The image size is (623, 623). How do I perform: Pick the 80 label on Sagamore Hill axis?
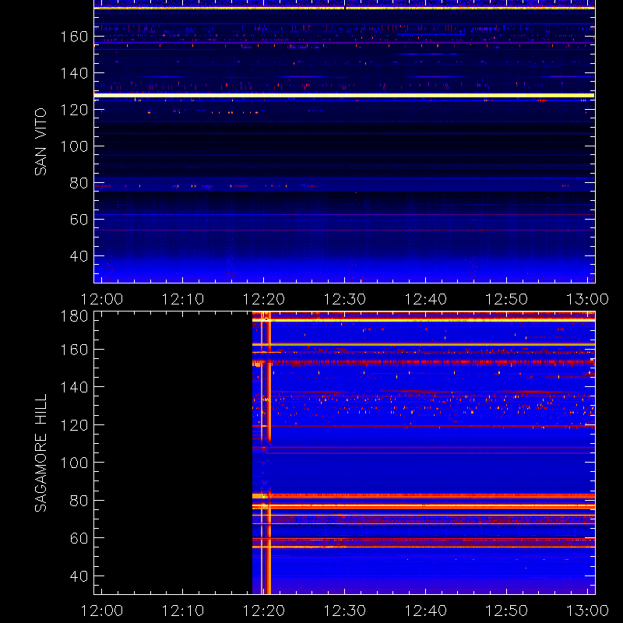pyautogui.click(x=79, y=501)
